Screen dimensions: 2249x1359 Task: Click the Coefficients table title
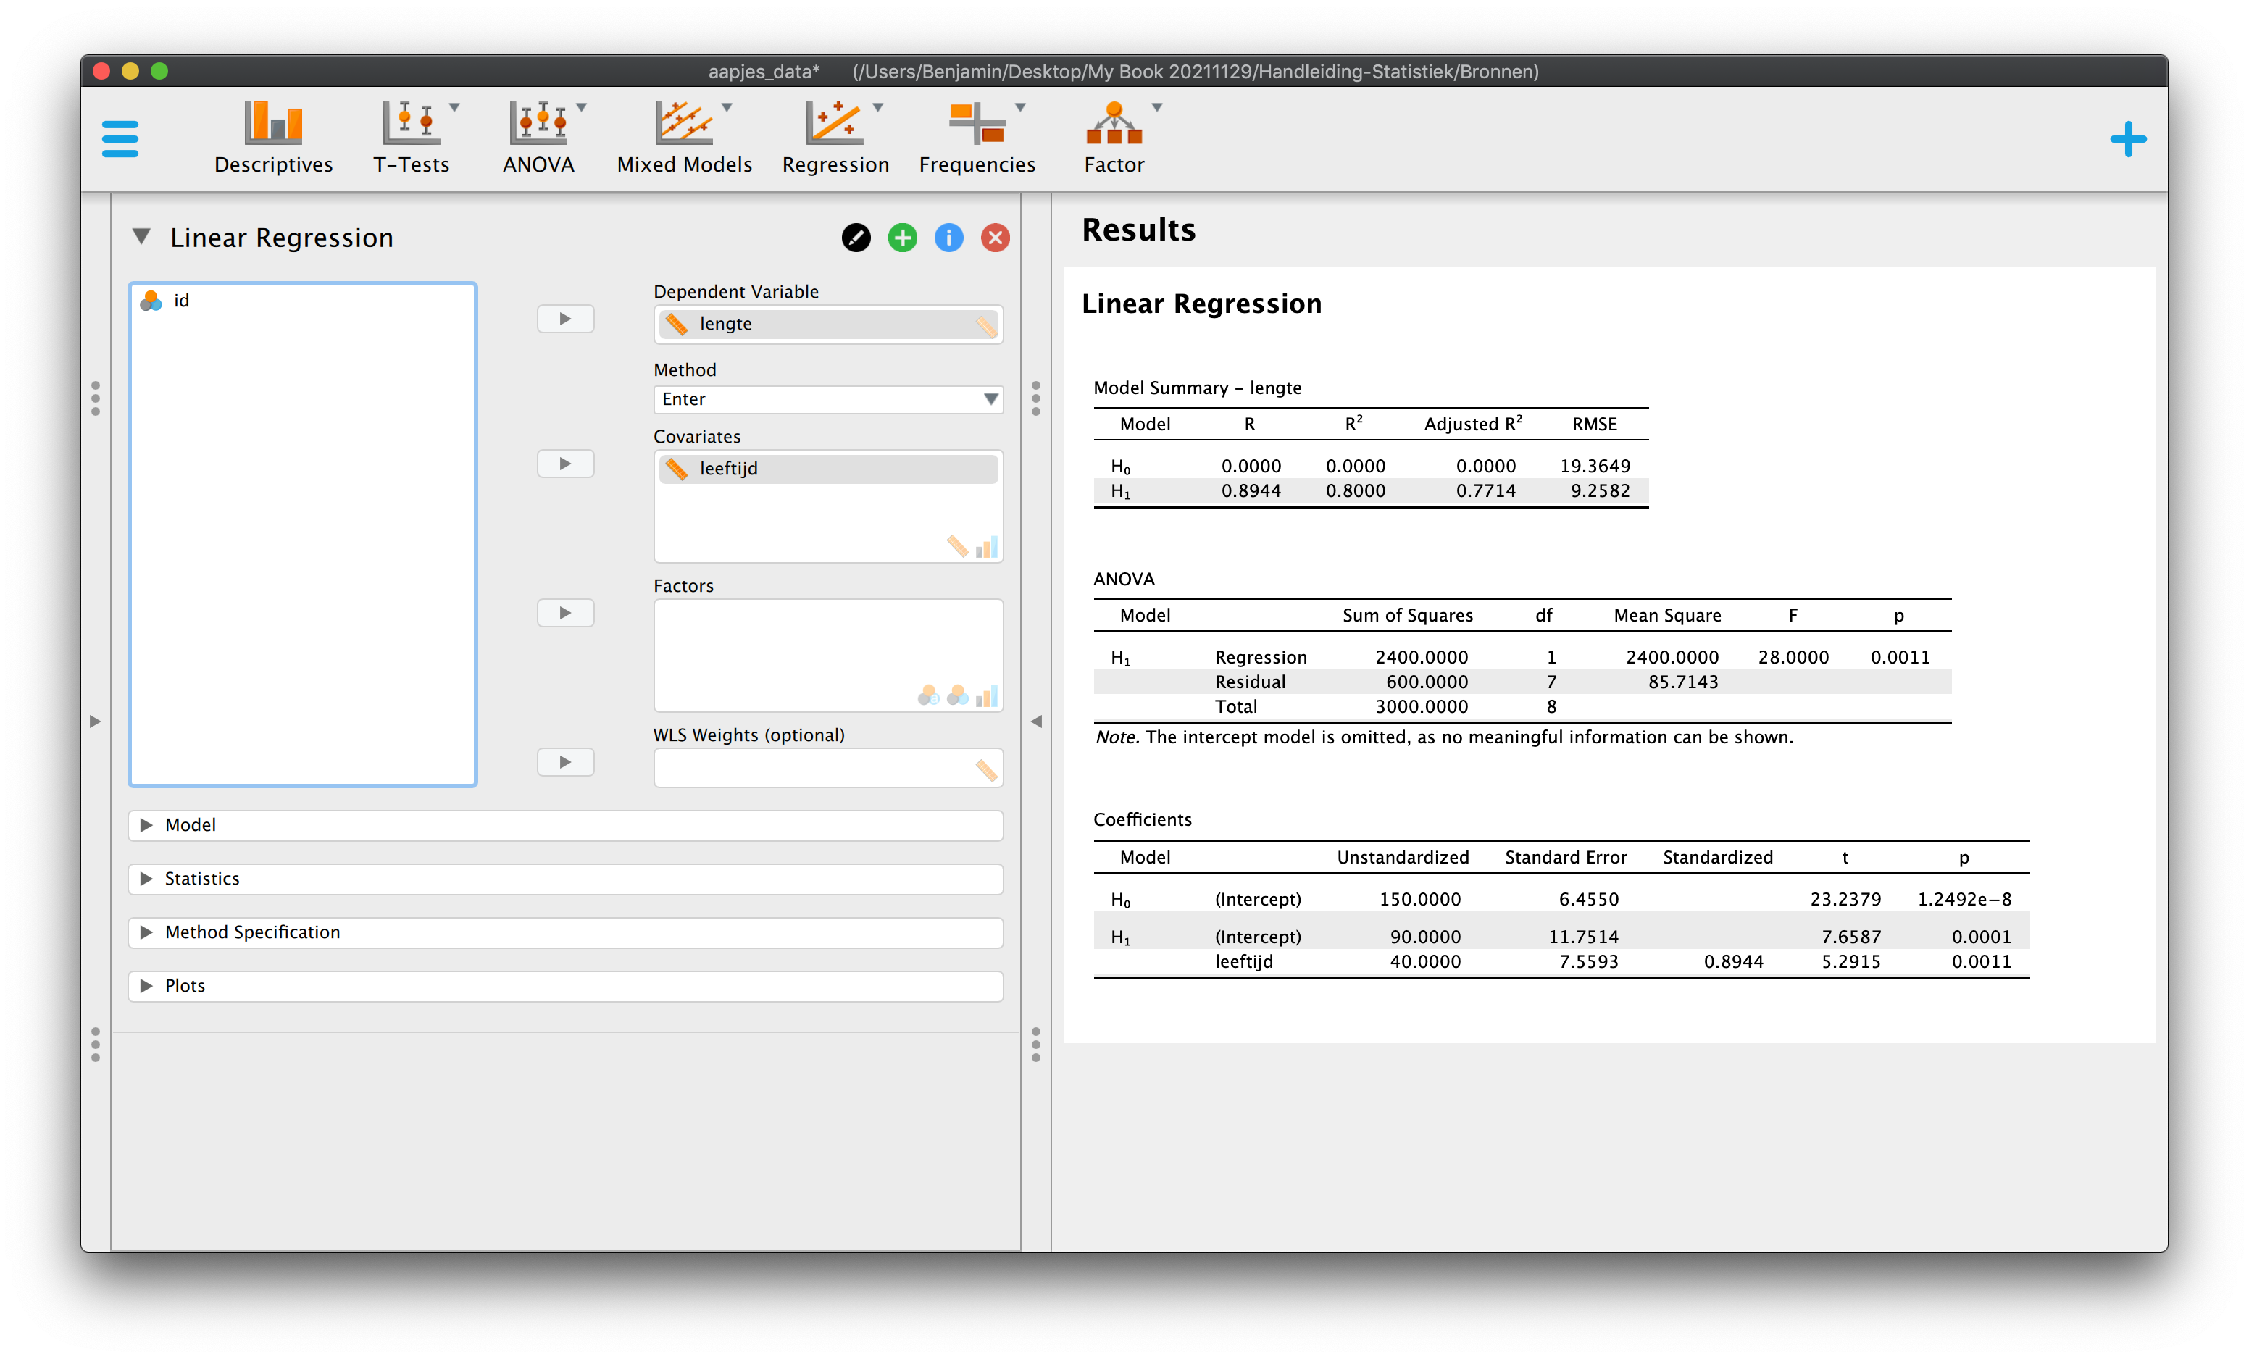pyautogui.click(x=1142, y=819)
